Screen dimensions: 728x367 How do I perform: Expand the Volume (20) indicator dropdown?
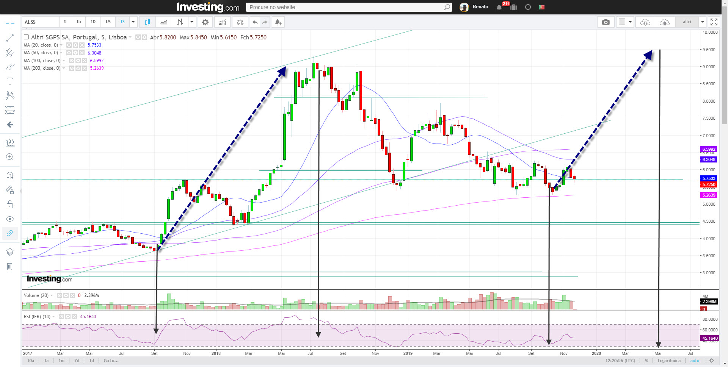[x=52, y=295]
